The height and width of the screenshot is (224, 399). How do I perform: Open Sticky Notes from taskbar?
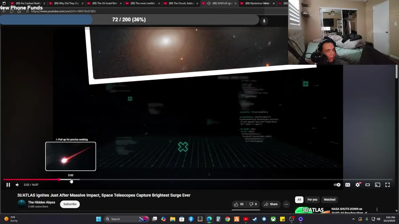pos(282,219)
